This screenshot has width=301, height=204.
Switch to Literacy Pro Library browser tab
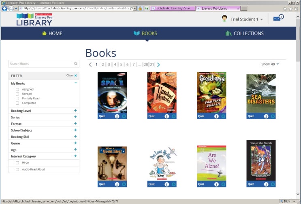(218, 8)
